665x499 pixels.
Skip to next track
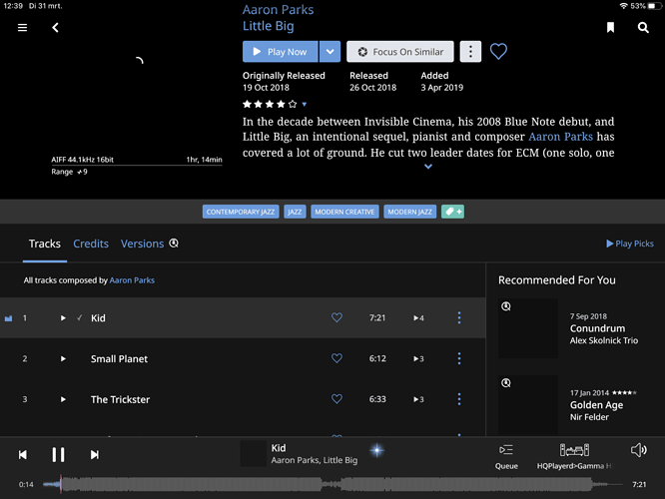[95, 454]
